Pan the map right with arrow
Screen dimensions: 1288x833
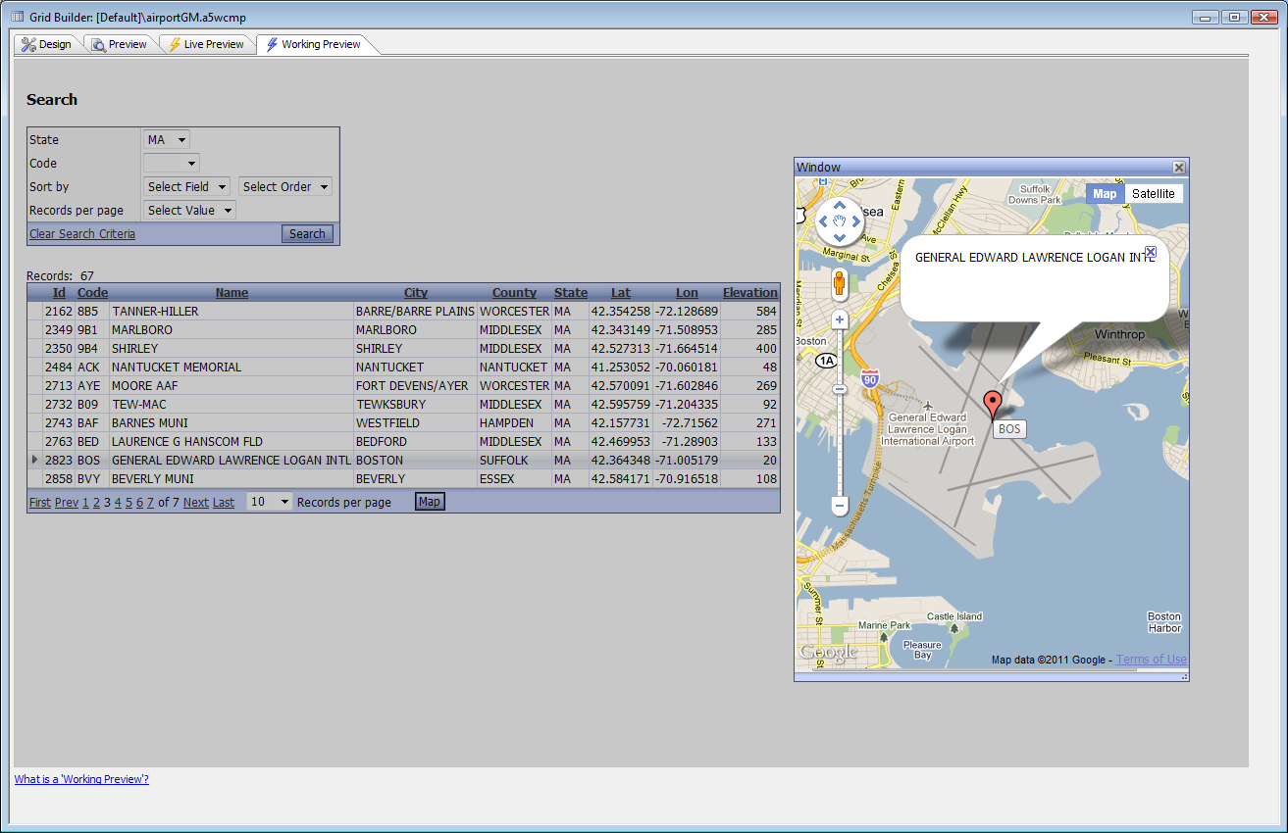[855, 221]
